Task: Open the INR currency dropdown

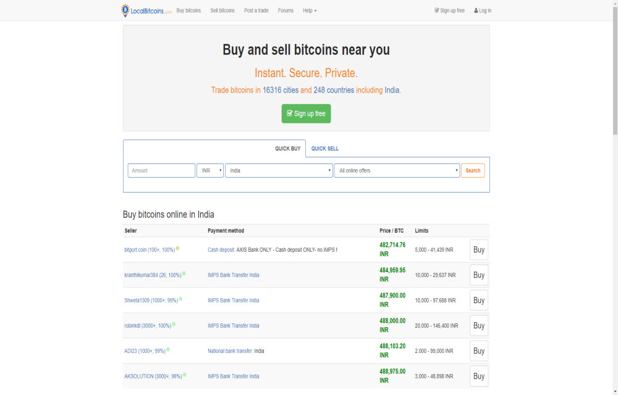Action: [x=210, y=171]
